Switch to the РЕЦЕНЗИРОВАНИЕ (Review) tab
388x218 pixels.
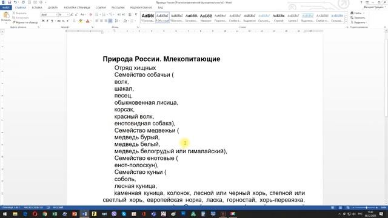click(141, 8)
